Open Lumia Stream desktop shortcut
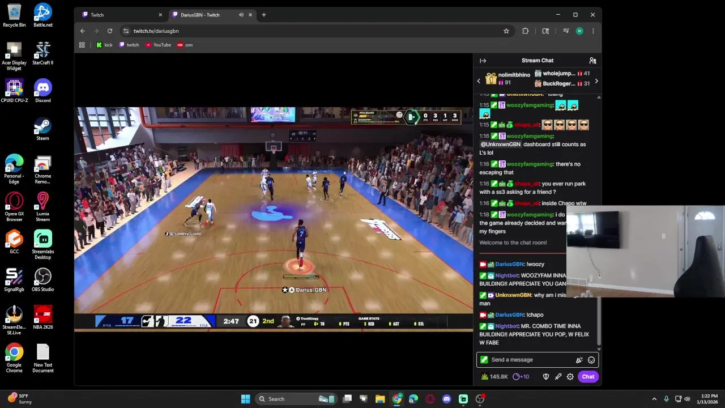Image resolution: width=725 pixels, height=408 pixels. click(x=43, y=207)
